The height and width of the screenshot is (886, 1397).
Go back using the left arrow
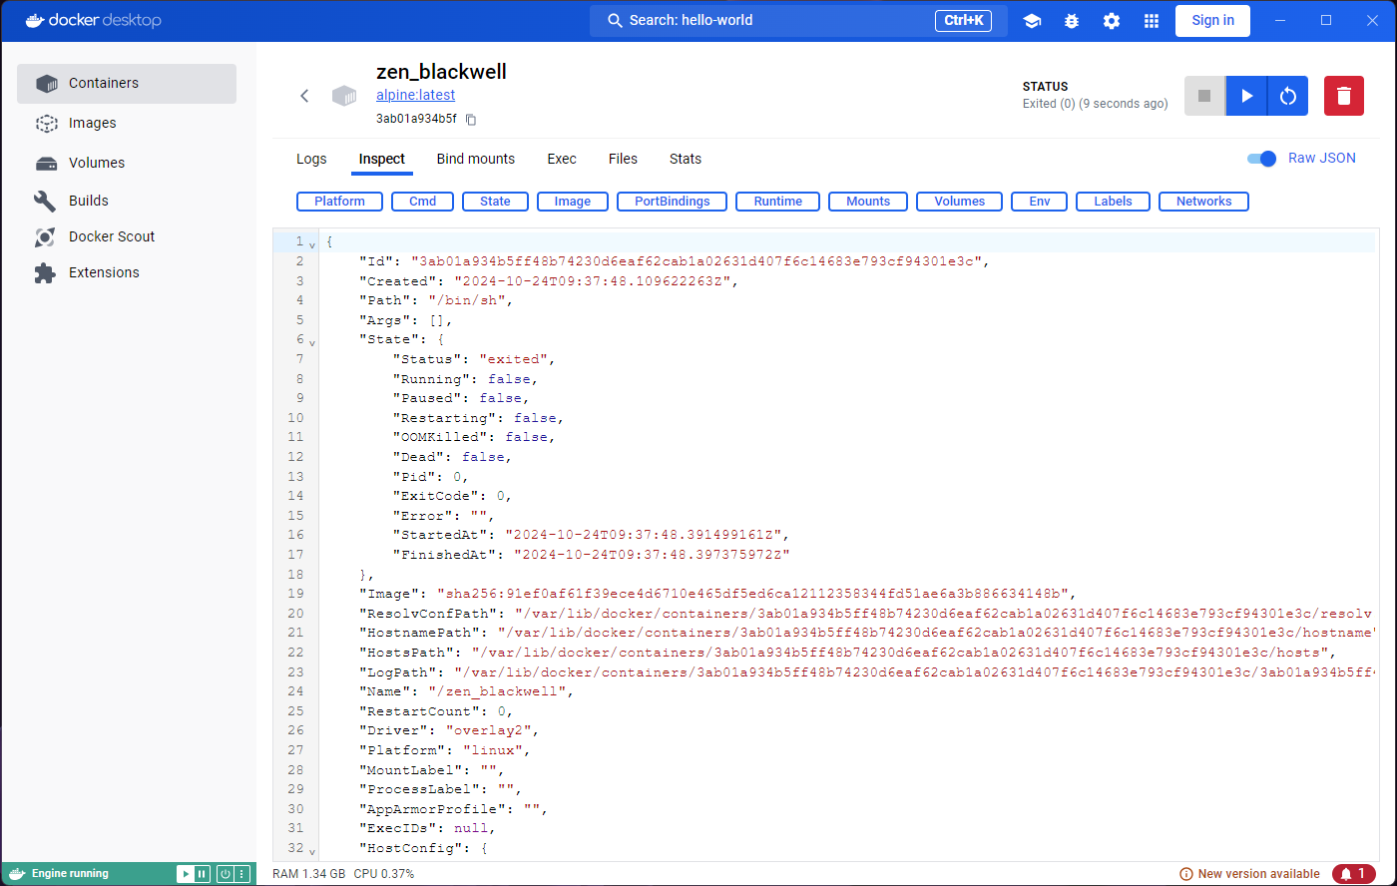304,96
